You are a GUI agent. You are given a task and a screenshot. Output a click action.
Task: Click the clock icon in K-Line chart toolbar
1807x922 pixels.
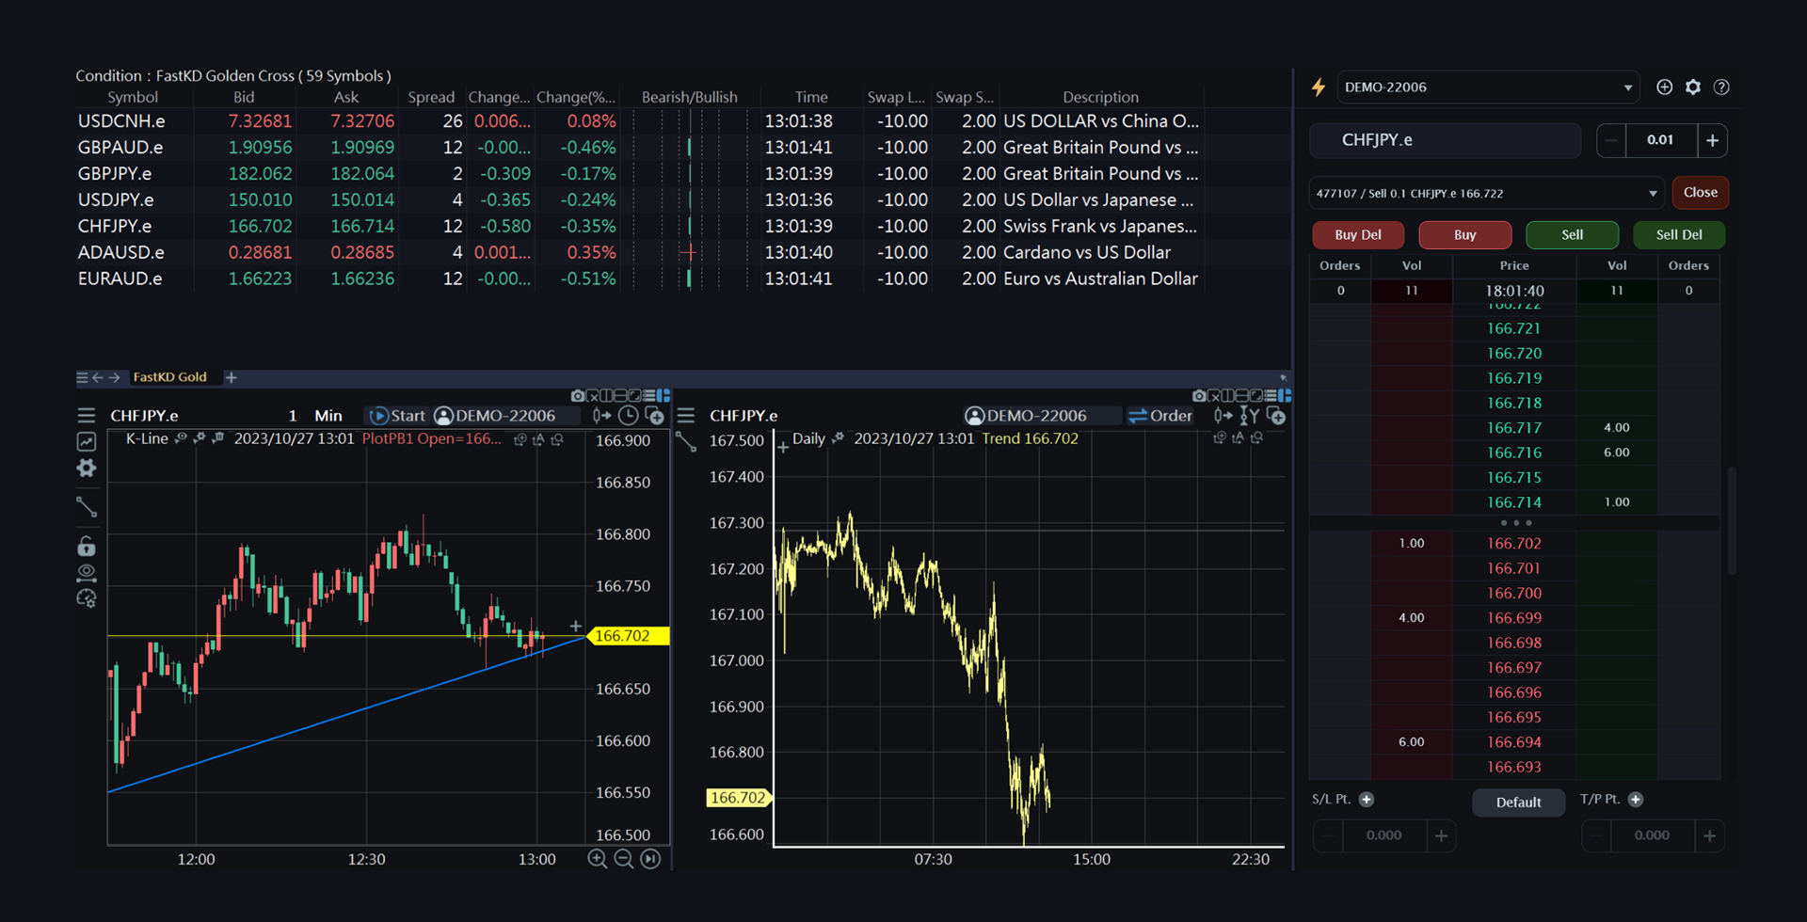coord(628,415)
